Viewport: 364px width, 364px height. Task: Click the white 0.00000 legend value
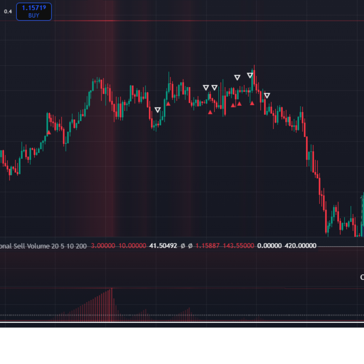click(x=269, y=246)
